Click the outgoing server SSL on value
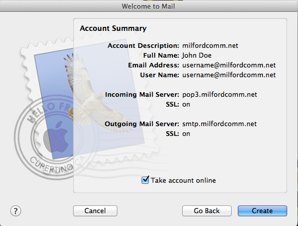298x226 pixels. coord(186,134)
